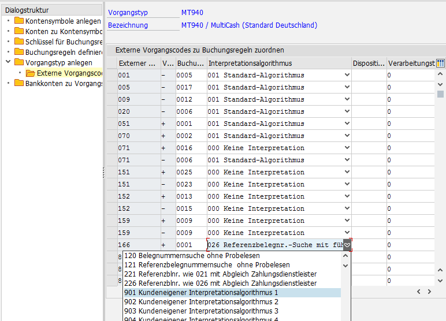Viewport: 446px width, 321px height.
Task: Select row selector for code 005
Action: pos(112,87)
